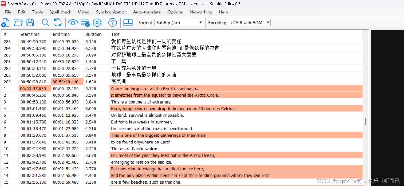Click highlighted start time 00:00:37.030
This screenshot has height=186, width=404.
pos(35,89)
